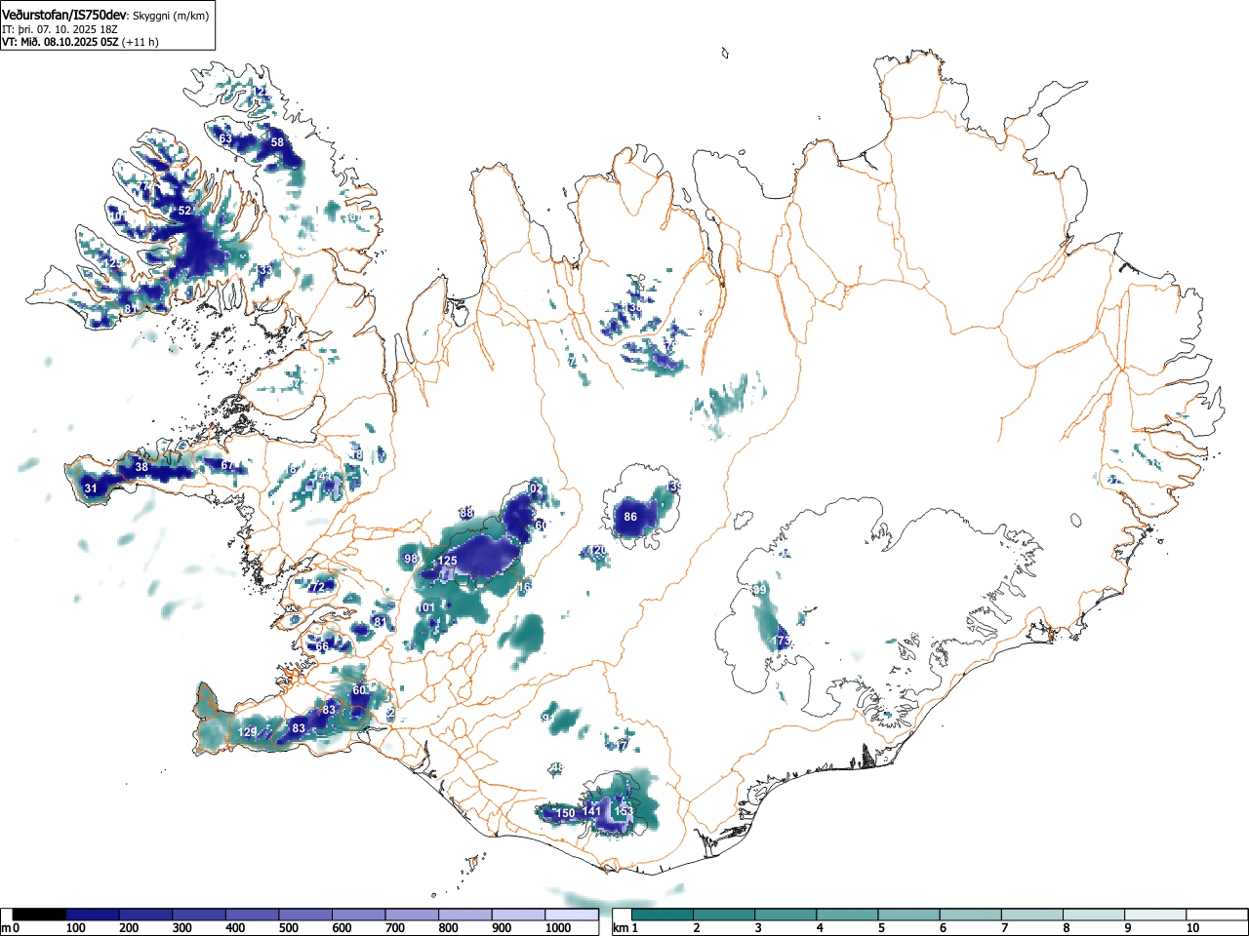Click the '101' visibility value on map

coord(426,607)
